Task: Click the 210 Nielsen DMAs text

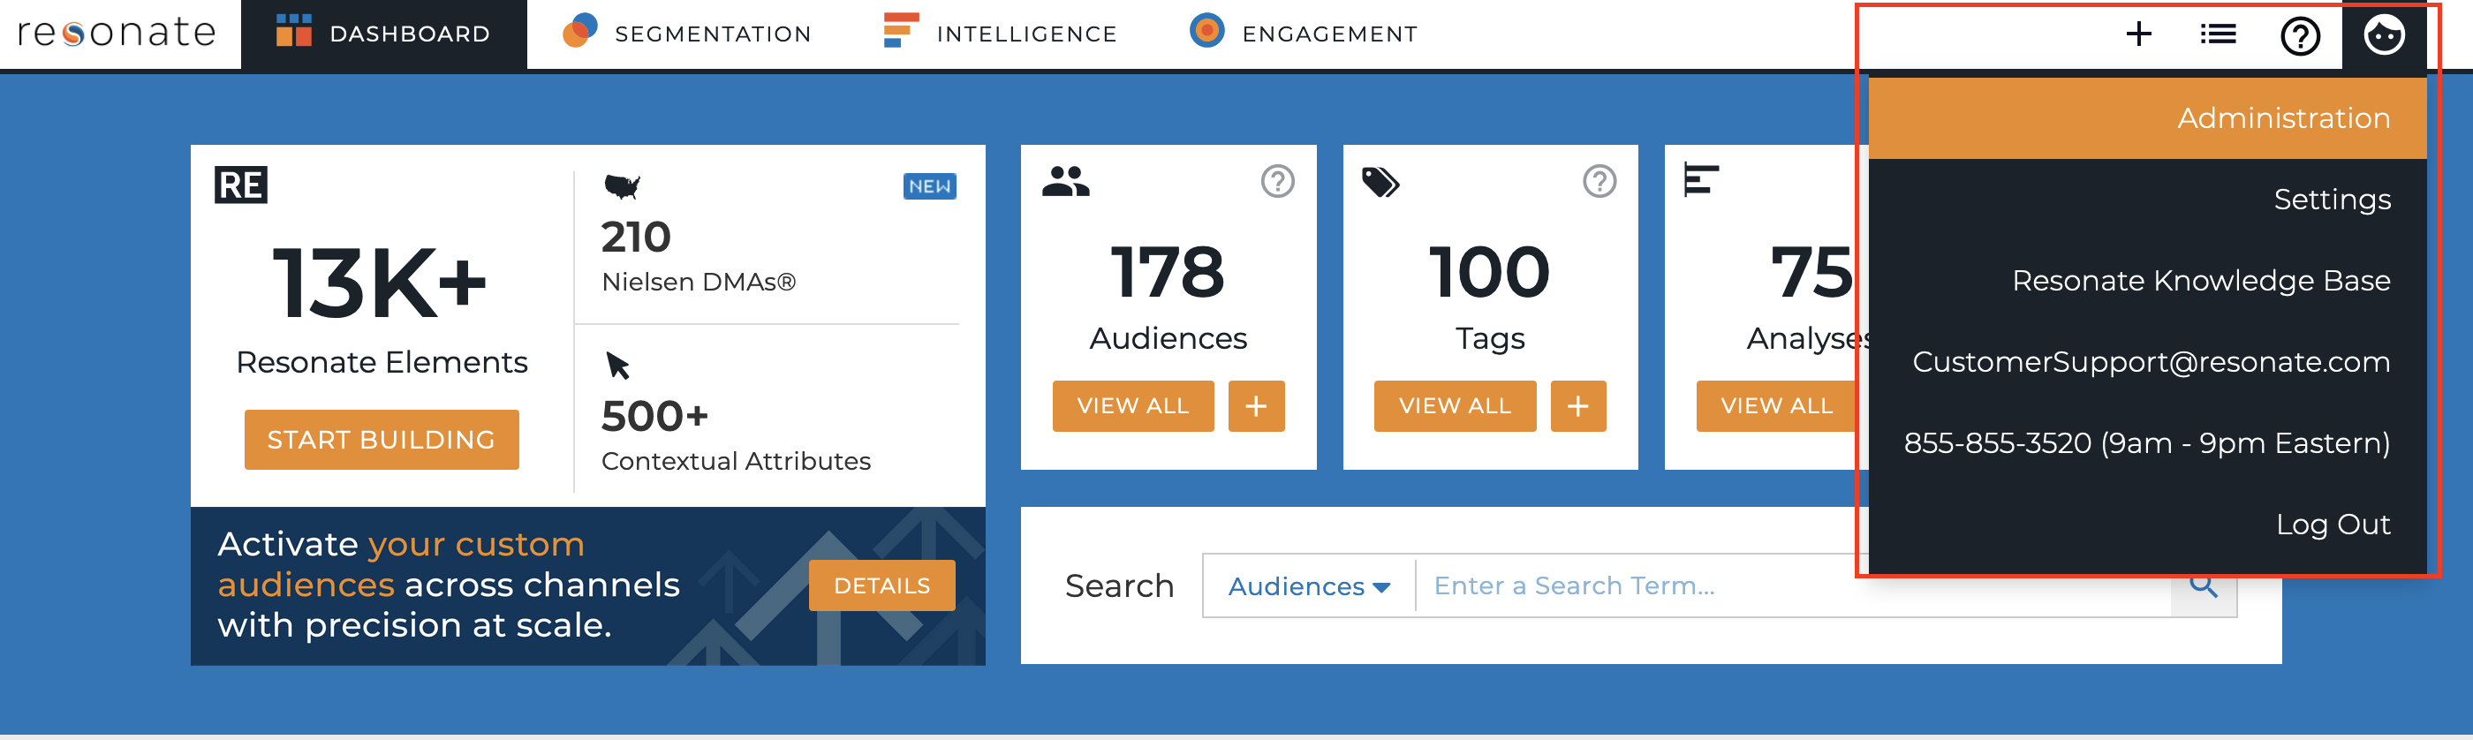Action: tap(698, 256)
